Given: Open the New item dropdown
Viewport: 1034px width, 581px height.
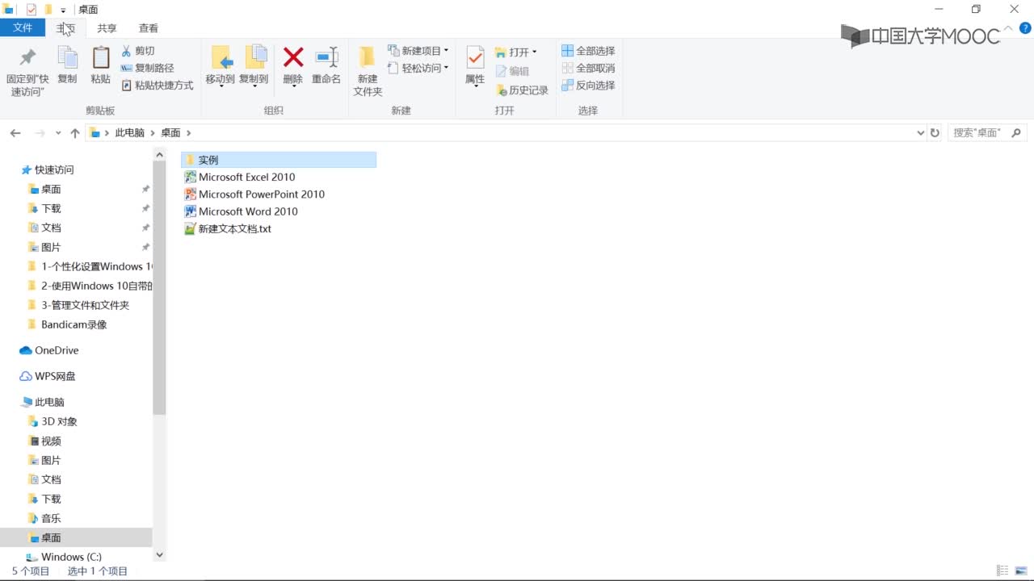Looking at the screenshot, I should click(x=418, y=51).
